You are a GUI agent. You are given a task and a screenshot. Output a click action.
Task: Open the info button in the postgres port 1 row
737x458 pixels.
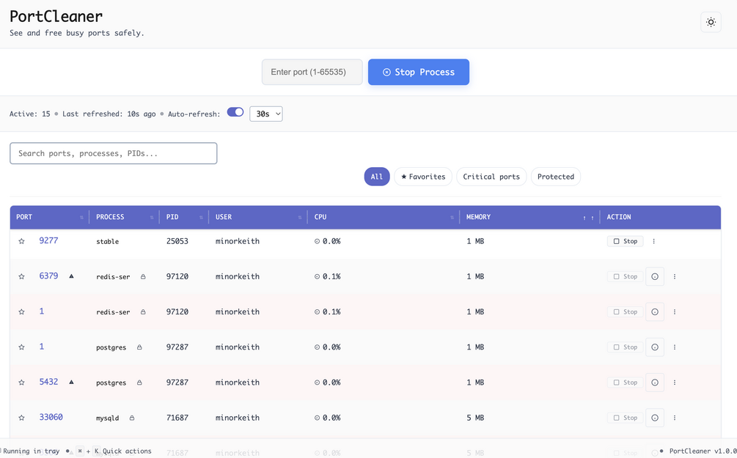(655, 347)
